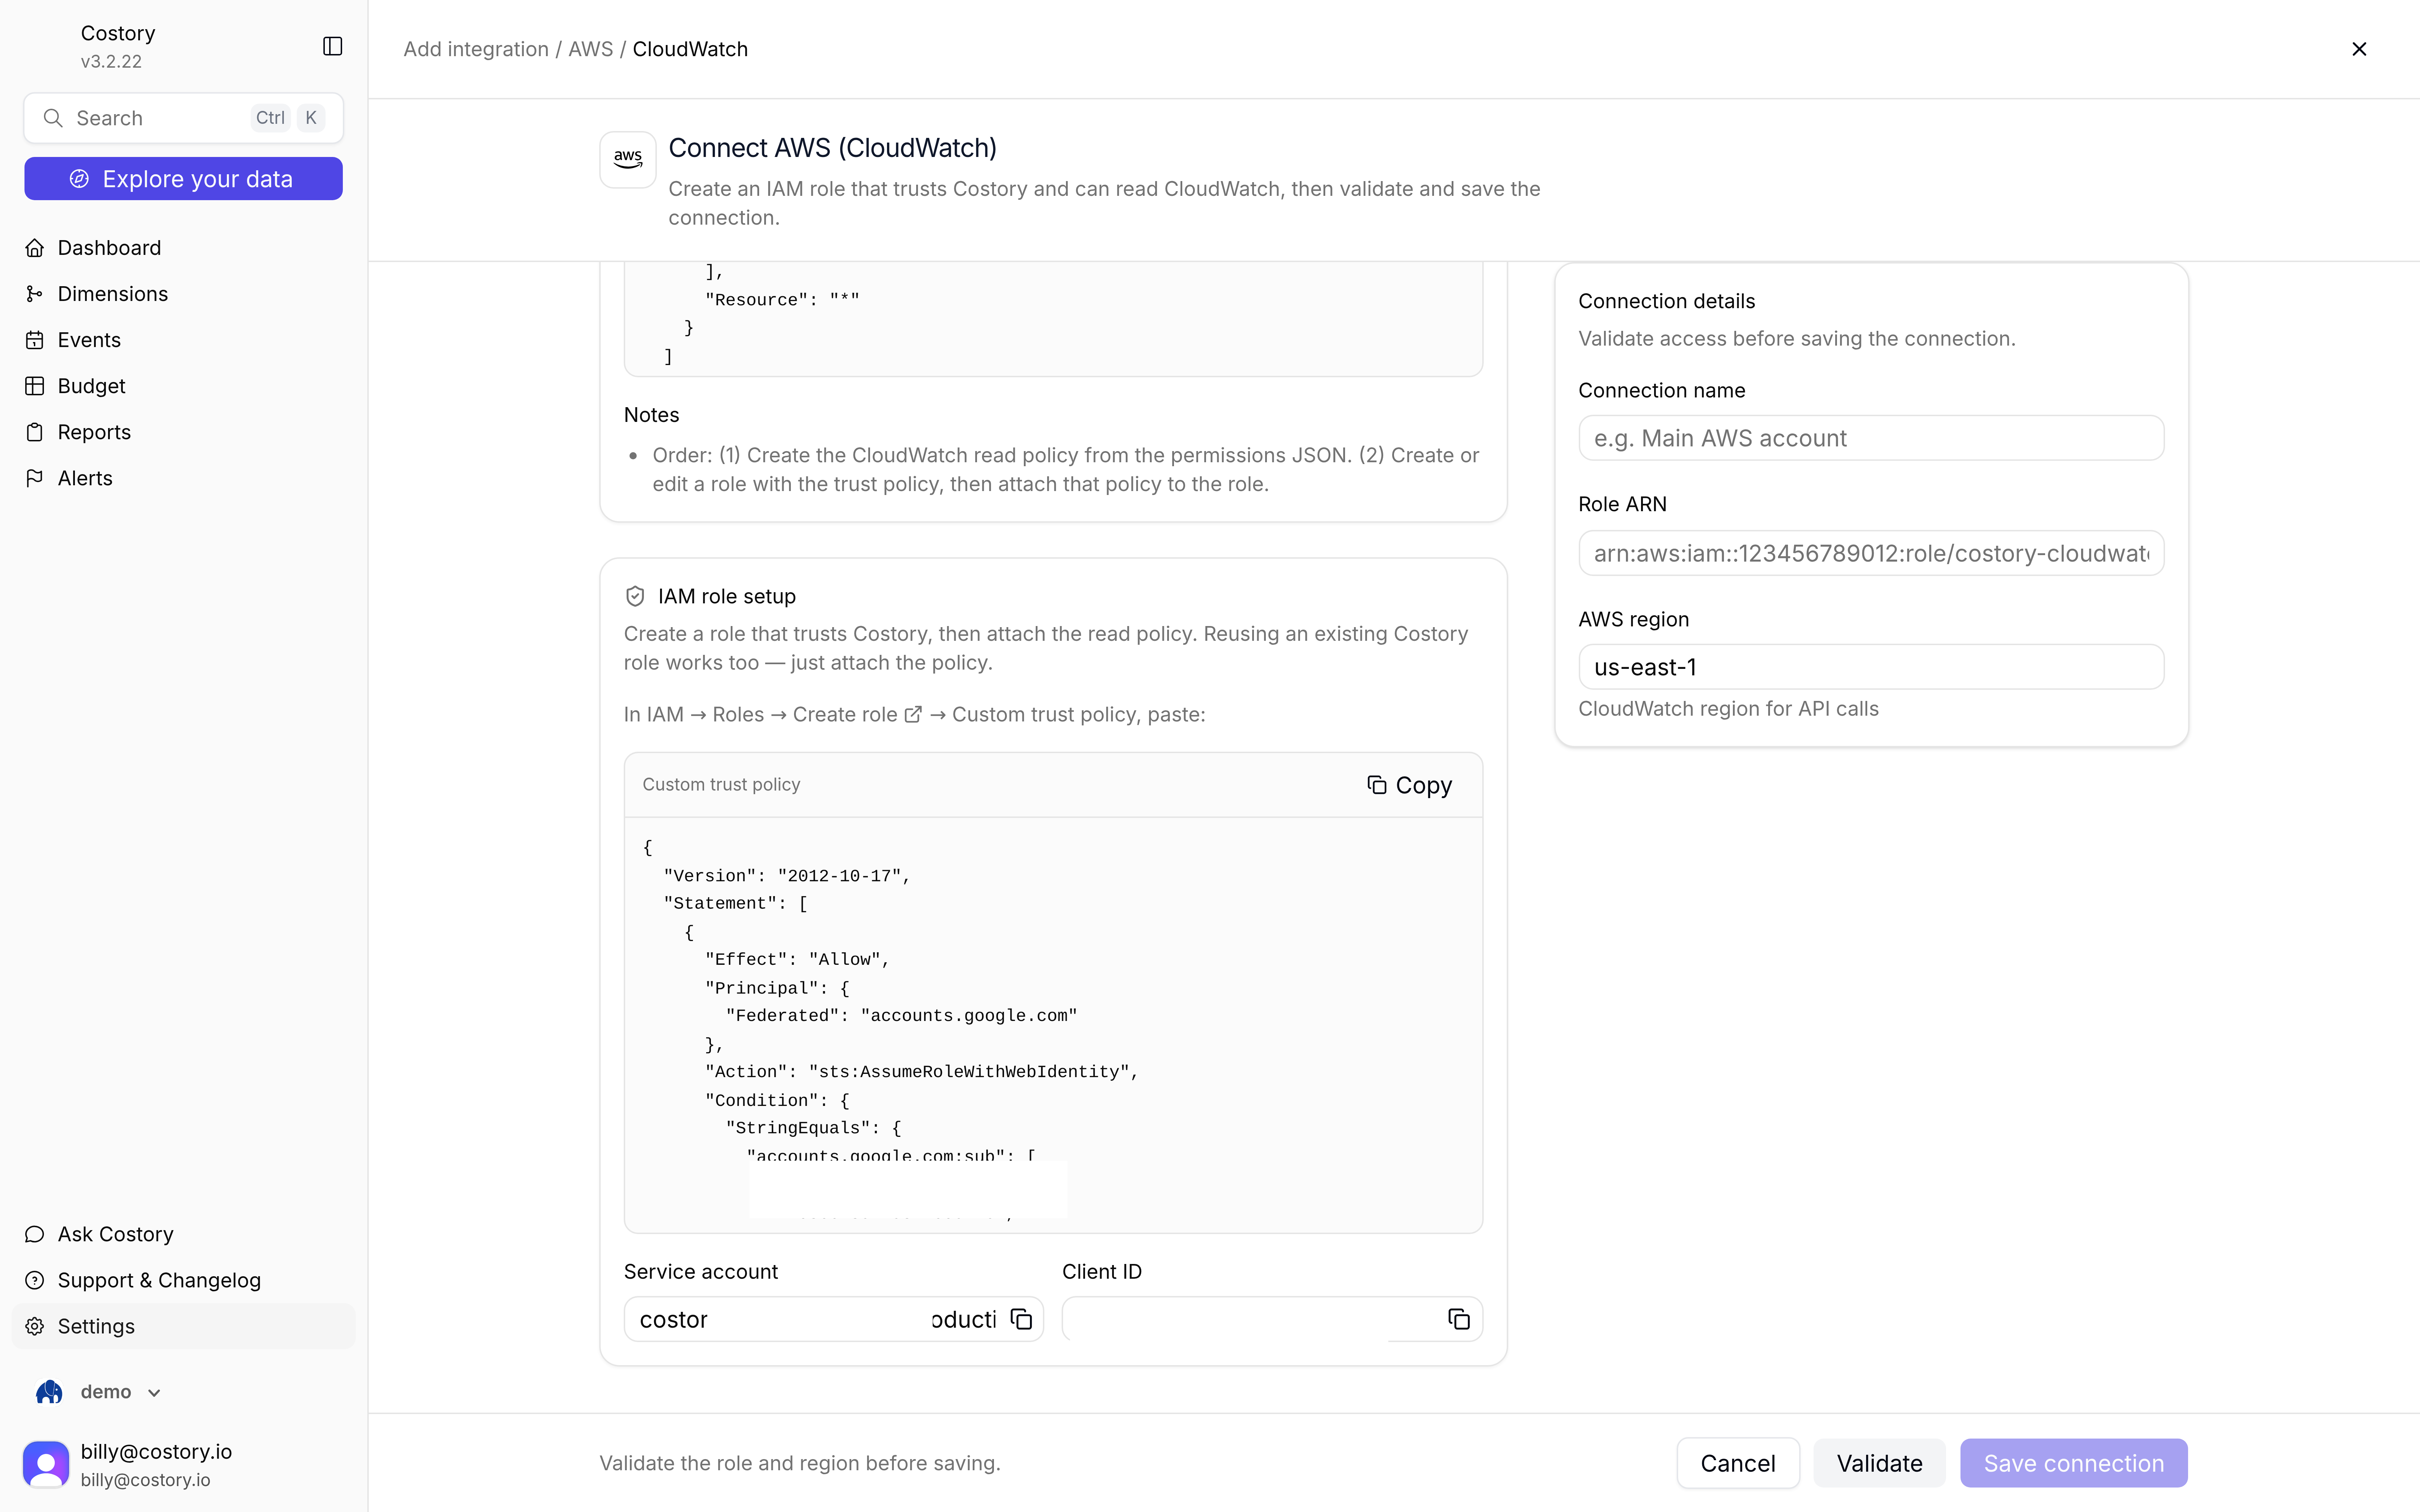Viewport: 2420px width, 1512px height.
Task: Close the Add integration dialog
Action: coord(2359,49)
